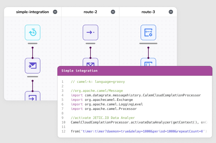
Task: Select the partially visible arrow-box node in simple-integration
Action: point(33,96)
